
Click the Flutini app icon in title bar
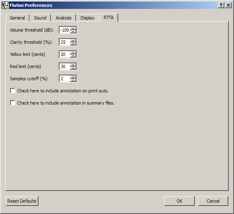6,5
